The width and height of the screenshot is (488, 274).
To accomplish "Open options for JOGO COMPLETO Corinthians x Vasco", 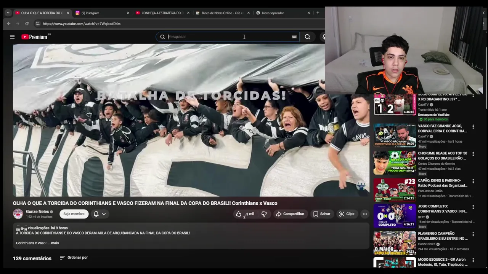I will (473, 207).
